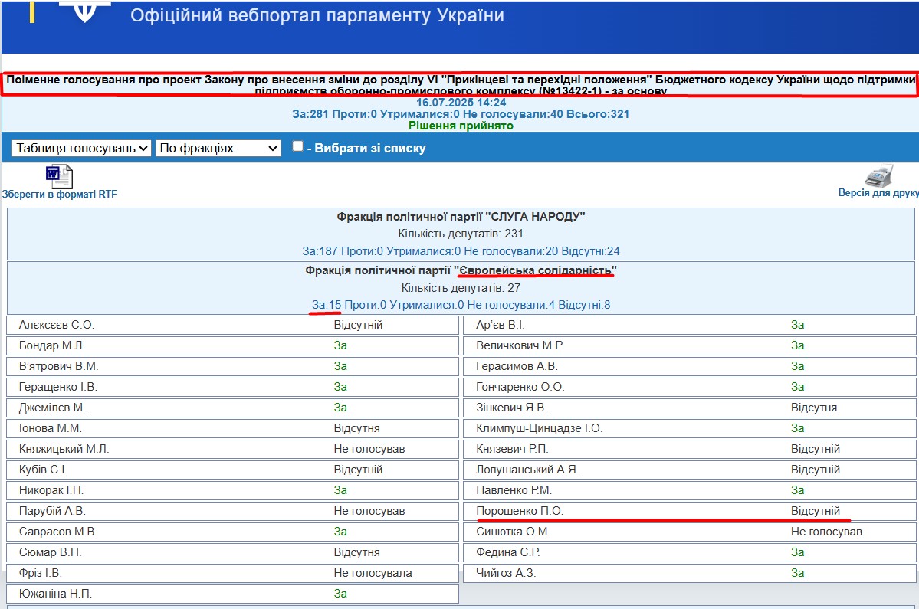Screen dimensions: 919x609
Task: Click СЛУГА НАРОДУ vote totals 'За:187'
Action: (320, 251)
